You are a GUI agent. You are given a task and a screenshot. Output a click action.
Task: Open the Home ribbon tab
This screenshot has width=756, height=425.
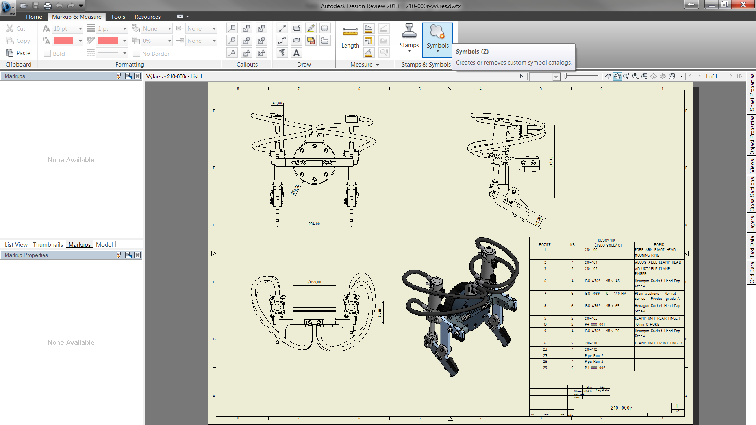[x=34, y=17]
